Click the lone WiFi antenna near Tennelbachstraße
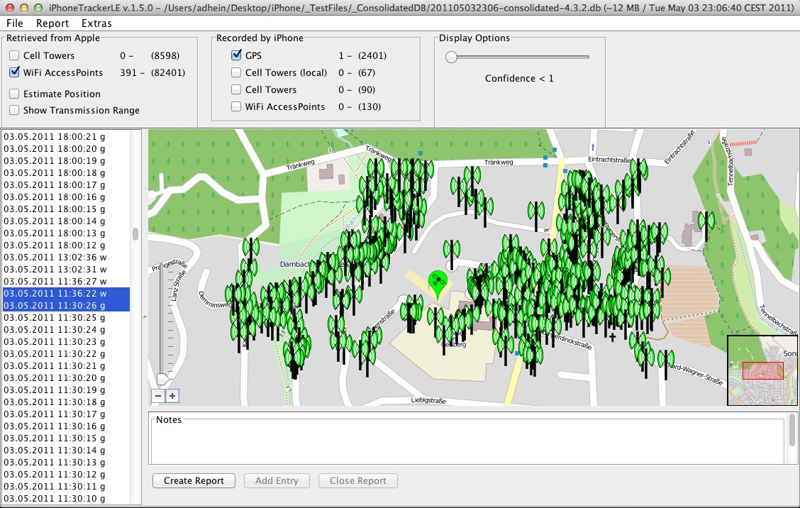 click(x=706, y=225)
